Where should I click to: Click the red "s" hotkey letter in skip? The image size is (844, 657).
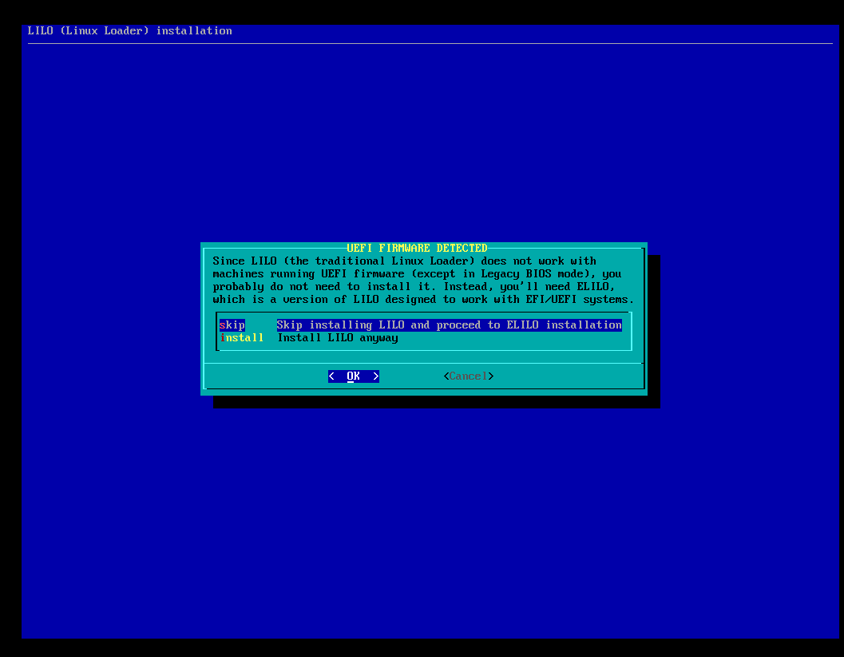click(x=223, y=325)
